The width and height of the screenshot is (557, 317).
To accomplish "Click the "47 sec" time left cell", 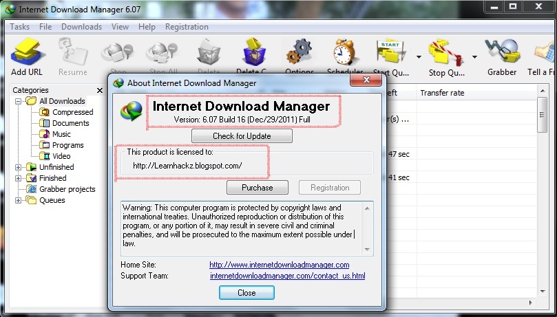I will tap(399, 154).
